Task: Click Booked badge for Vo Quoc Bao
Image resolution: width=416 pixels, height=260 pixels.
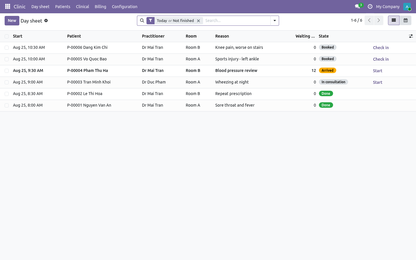Action: pos(328,59)
